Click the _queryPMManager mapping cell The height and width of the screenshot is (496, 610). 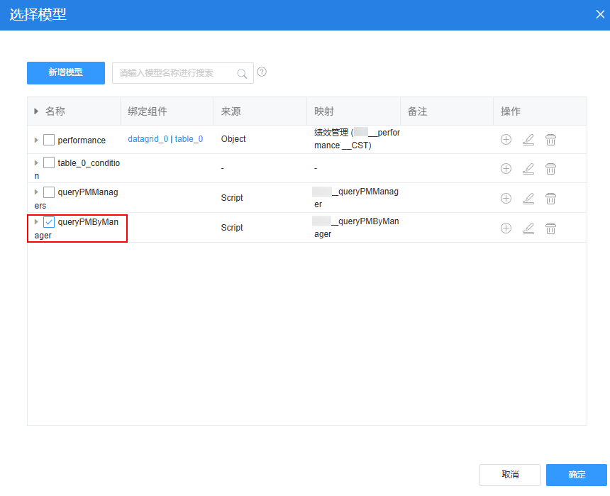click(355, 198)
